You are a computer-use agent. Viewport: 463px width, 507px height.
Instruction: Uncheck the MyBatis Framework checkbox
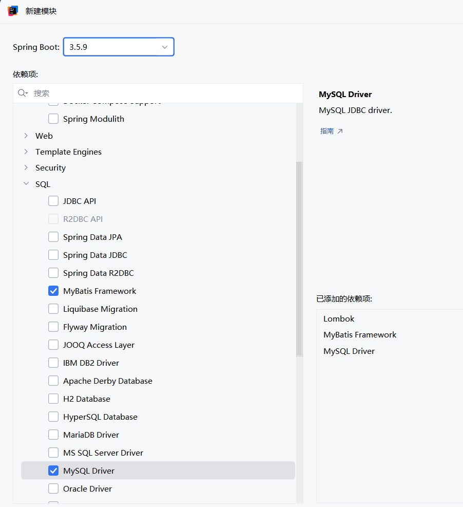(53, 291)
